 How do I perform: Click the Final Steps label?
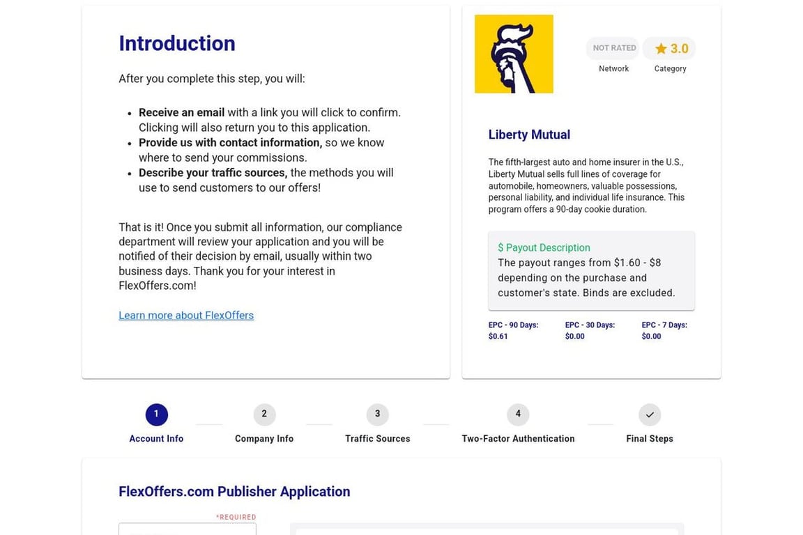(649, 439)
